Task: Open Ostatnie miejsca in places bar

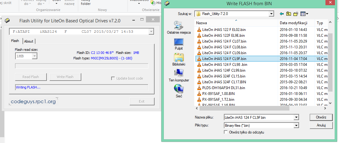Action: point(179,28)
